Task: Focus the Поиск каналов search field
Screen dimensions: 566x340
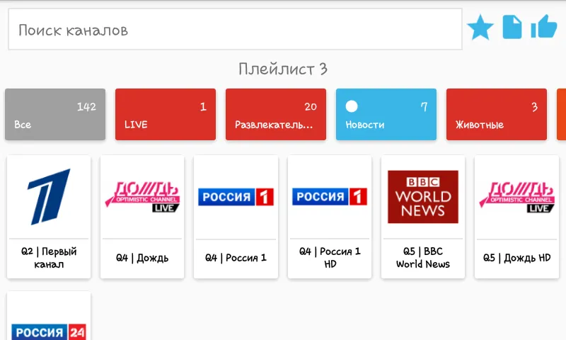Action: coord(235,29)
